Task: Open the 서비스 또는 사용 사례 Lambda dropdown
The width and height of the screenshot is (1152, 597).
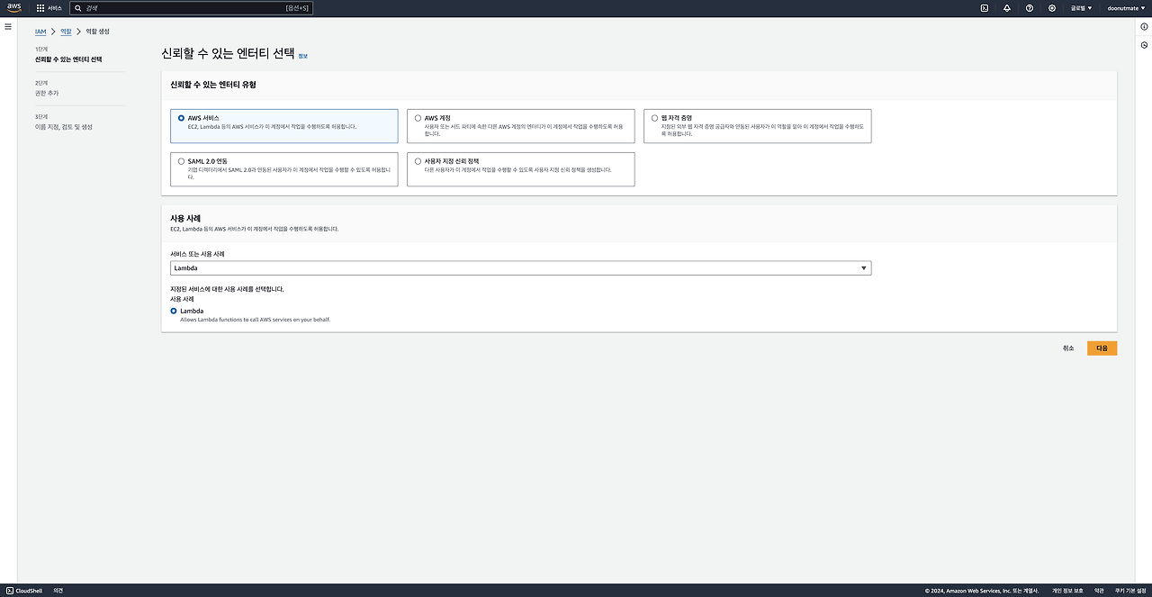Action: [x=520, y=268]
